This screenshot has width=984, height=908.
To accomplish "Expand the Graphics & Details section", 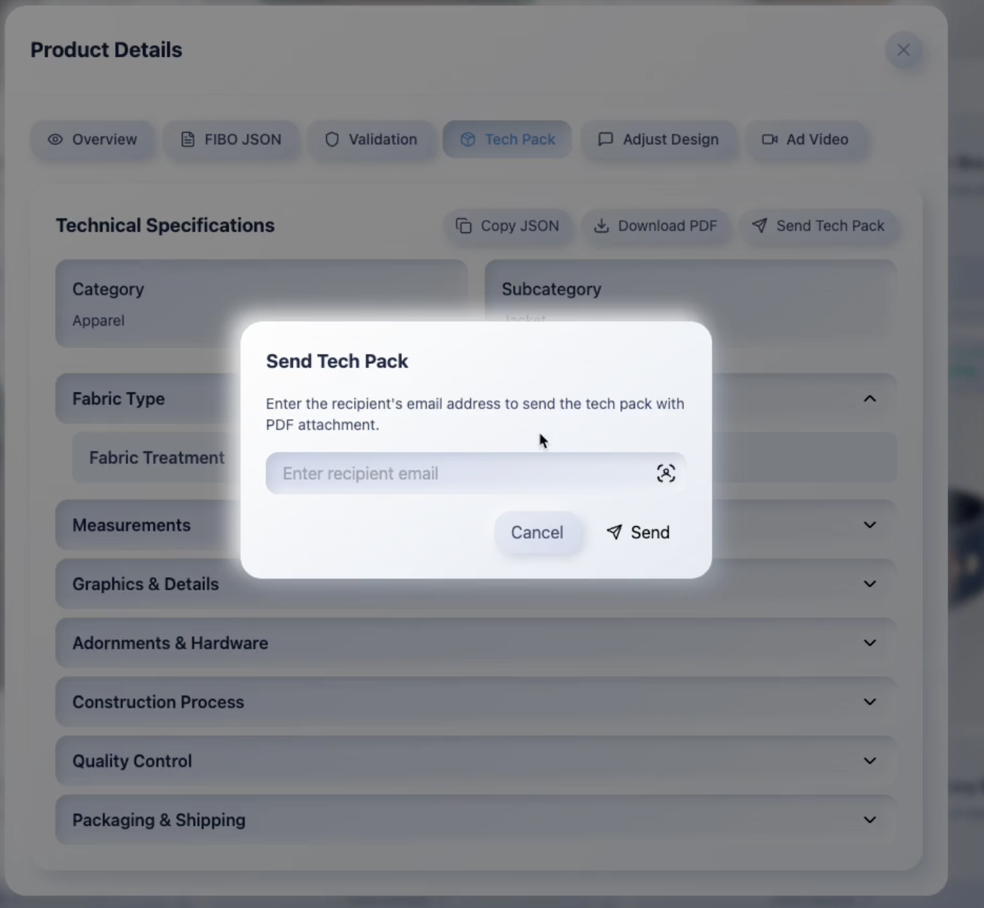I will pyautogui.click(x=869, y=584).
